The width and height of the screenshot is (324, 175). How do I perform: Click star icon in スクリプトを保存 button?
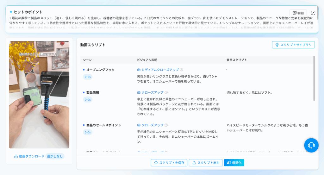pyautogui.click(x=156, y=163)
